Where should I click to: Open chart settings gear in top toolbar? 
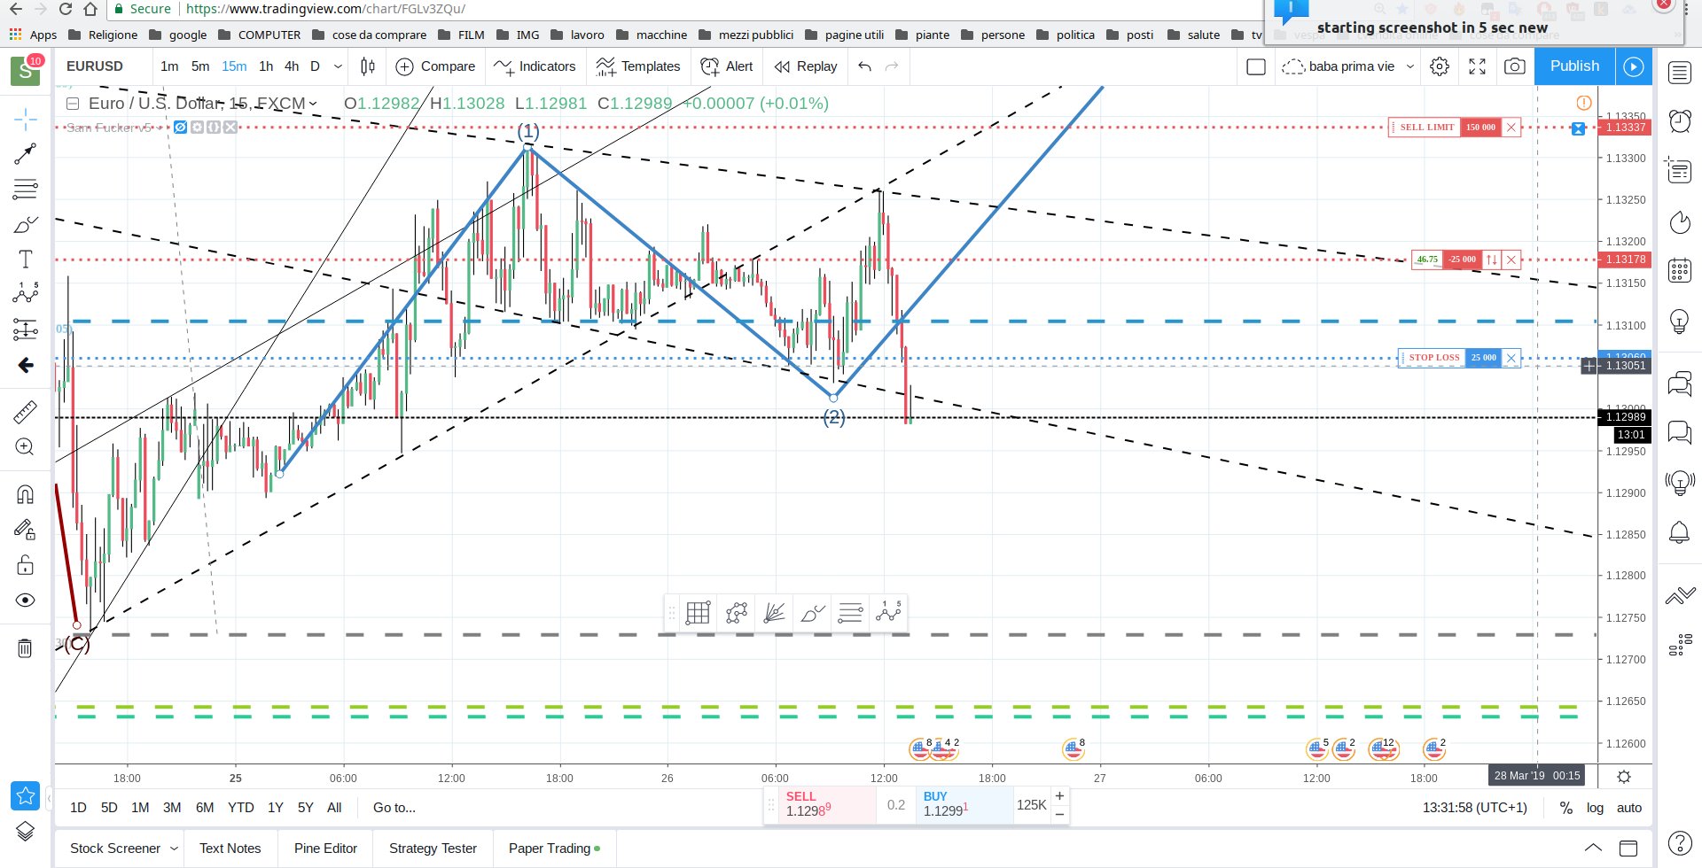(x=1440, y=66)
